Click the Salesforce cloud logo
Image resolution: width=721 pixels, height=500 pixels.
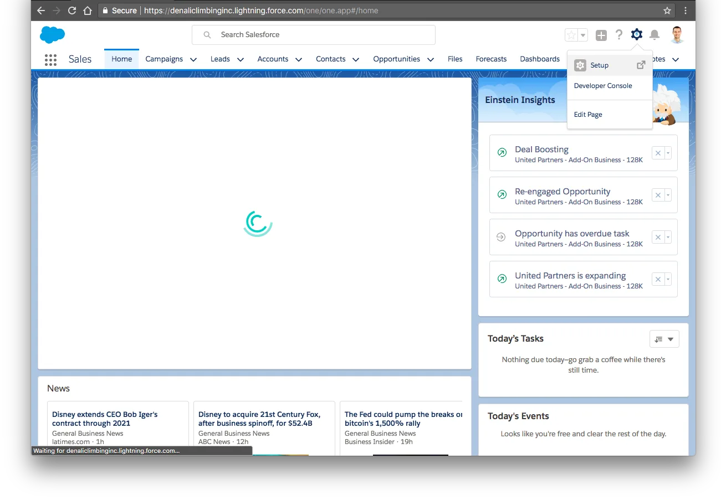click(x=52, y=34)
